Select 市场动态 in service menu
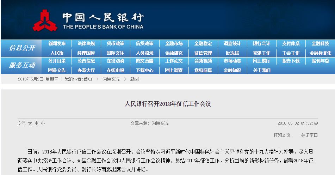The width and height of the screenshot is (335, 175). [232, 61]
